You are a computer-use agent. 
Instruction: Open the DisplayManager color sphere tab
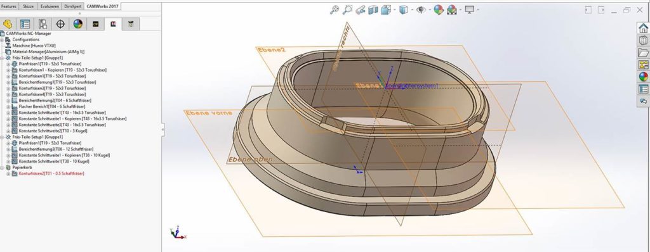coord(78,24)
